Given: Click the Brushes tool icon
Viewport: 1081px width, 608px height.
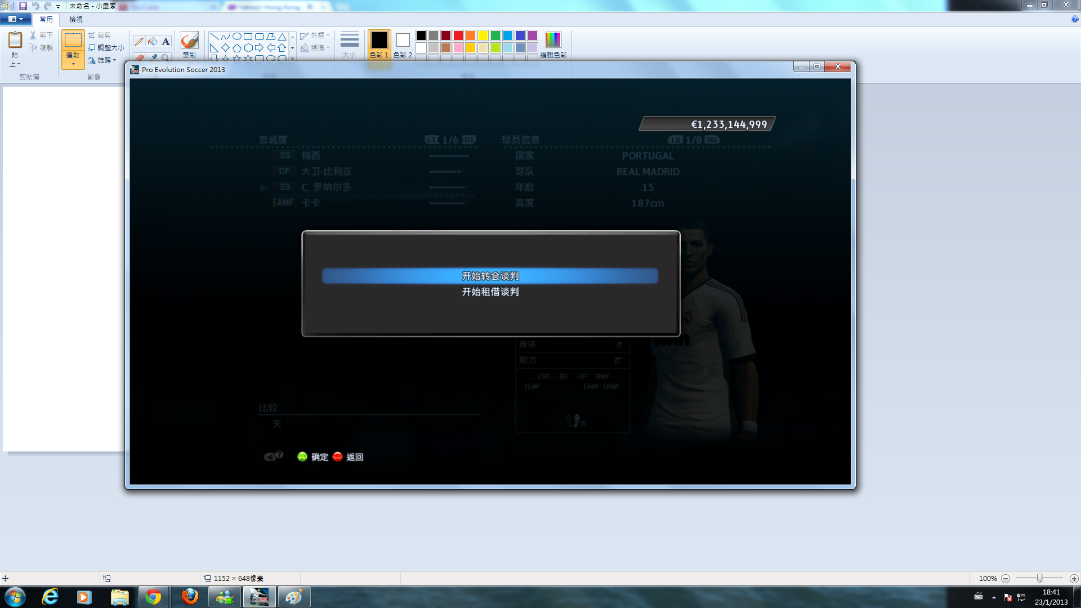Looking at the screenshot, I should click(x=189, y=41).
